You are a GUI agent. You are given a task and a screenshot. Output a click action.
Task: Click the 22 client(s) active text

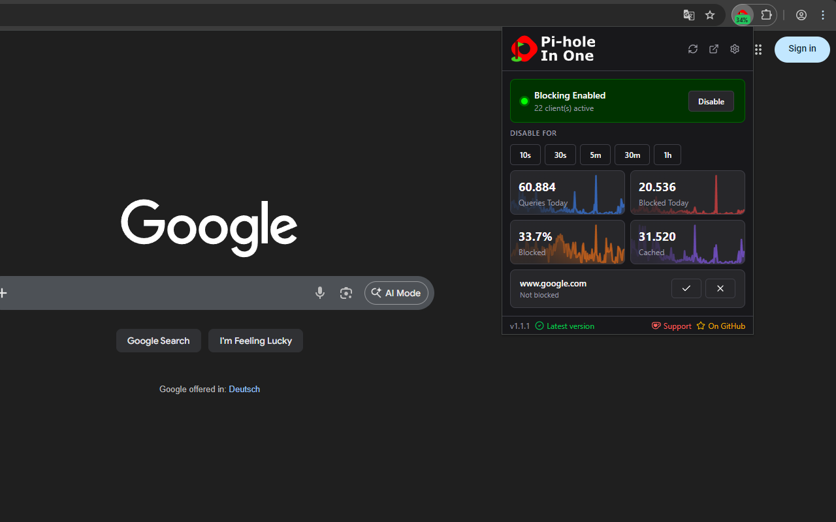[x=564, y=108]
